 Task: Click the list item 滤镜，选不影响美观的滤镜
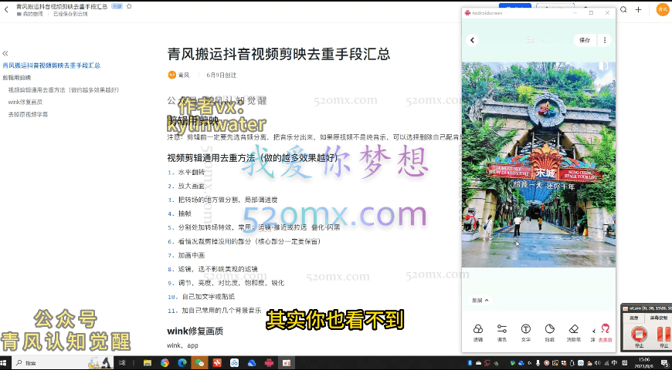[x=218, y=269]
